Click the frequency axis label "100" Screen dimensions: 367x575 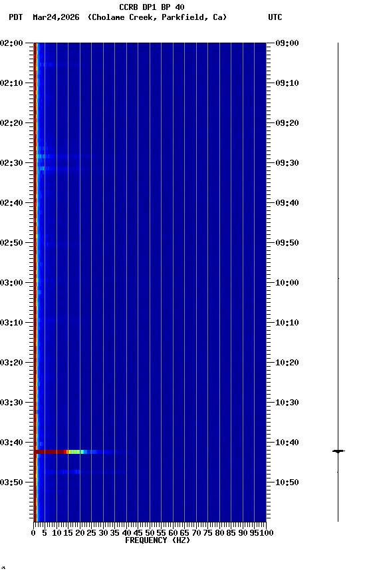(x=267, y=533)
